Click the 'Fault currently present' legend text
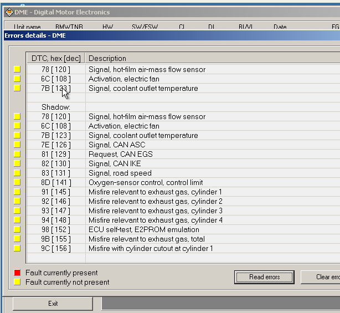Image resolution: width=340 pixels, height=313 pixels. click(x=61, y=273)
